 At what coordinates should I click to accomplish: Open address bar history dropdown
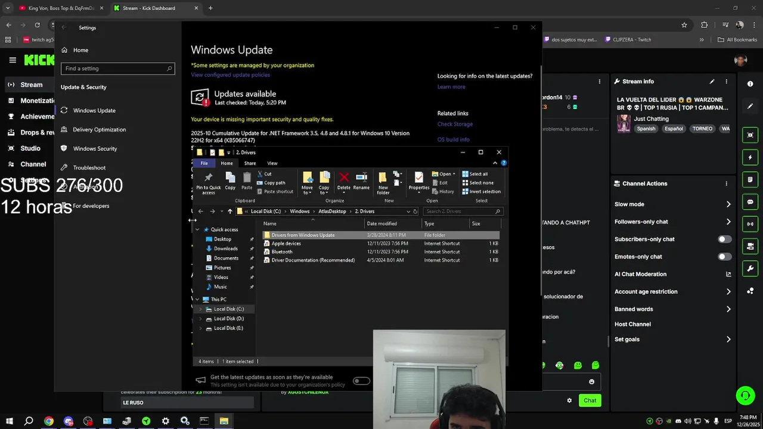pyautogui.click(x=408, y=212)
